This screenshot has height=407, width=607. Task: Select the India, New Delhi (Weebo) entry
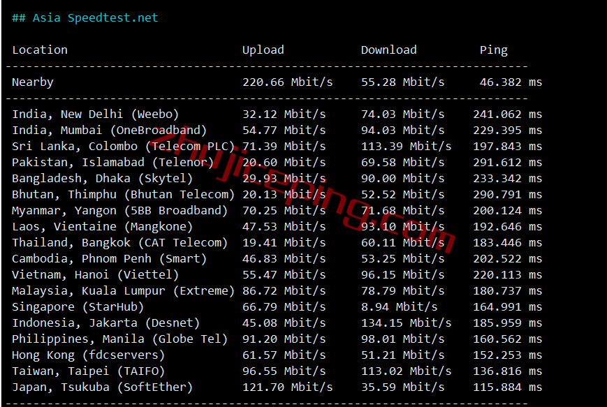[95, 114]
